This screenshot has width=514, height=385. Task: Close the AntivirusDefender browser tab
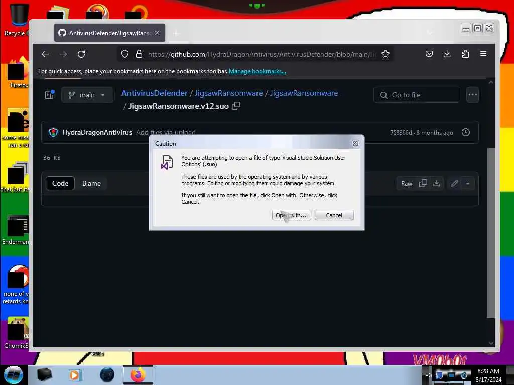point(157,33)
